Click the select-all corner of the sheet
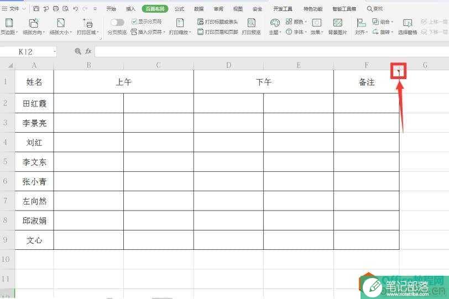The image size is (449, 299). (x=11, y=66)
